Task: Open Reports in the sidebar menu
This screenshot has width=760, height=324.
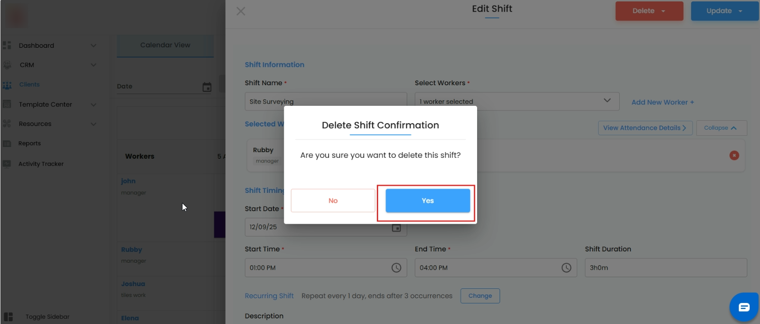Action: (x=30, y=144)
